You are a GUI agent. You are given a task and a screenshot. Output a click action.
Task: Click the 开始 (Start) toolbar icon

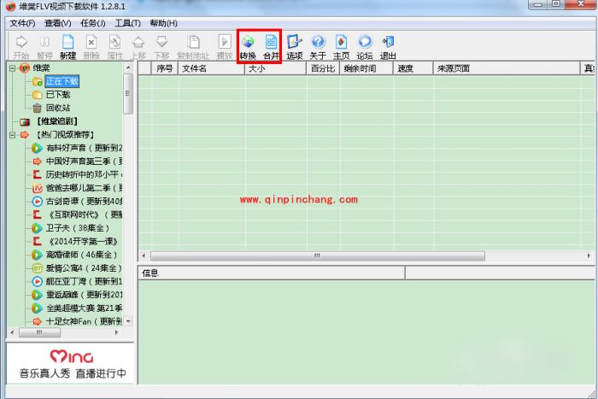coord(21,47)
